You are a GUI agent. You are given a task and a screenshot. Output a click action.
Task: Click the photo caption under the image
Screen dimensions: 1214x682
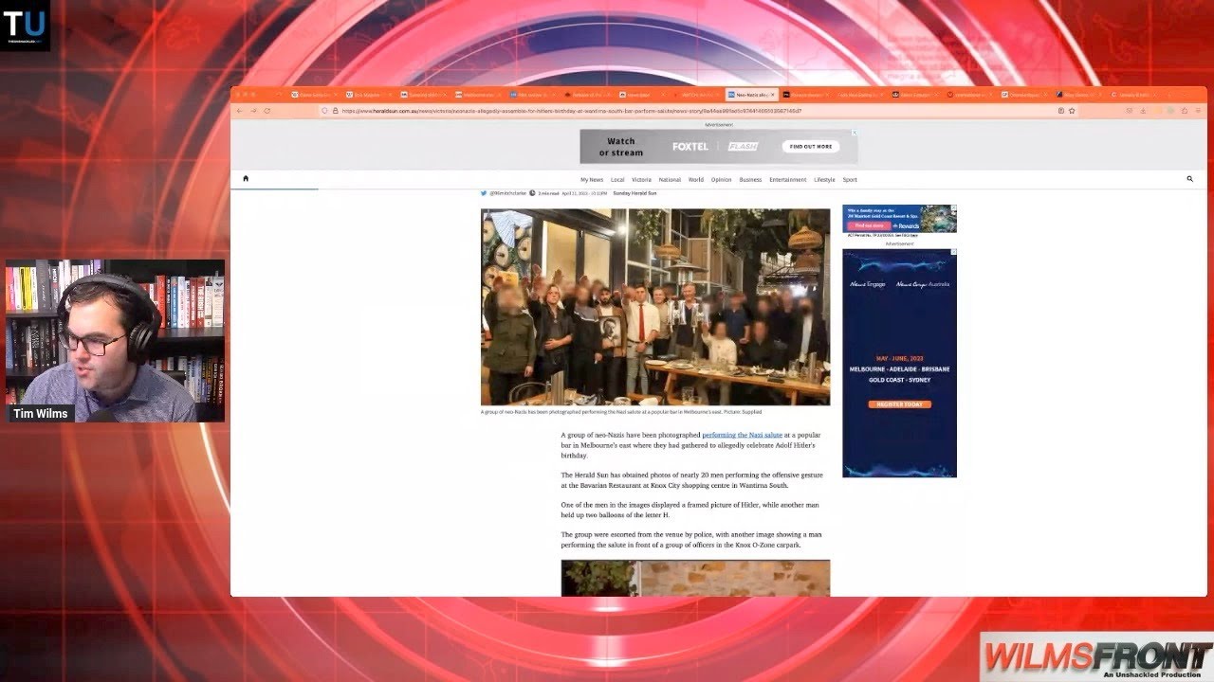[x=621, y=412]
